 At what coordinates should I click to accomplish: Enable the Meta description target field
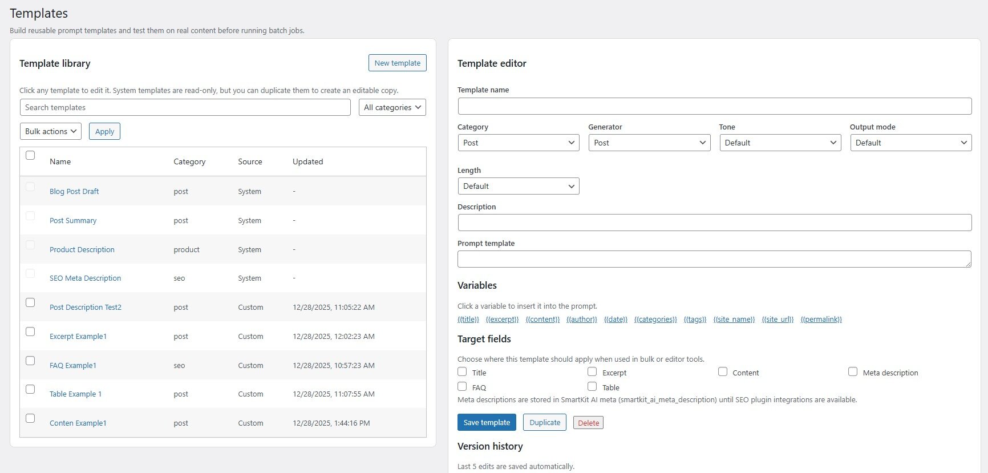pos(853,372)
